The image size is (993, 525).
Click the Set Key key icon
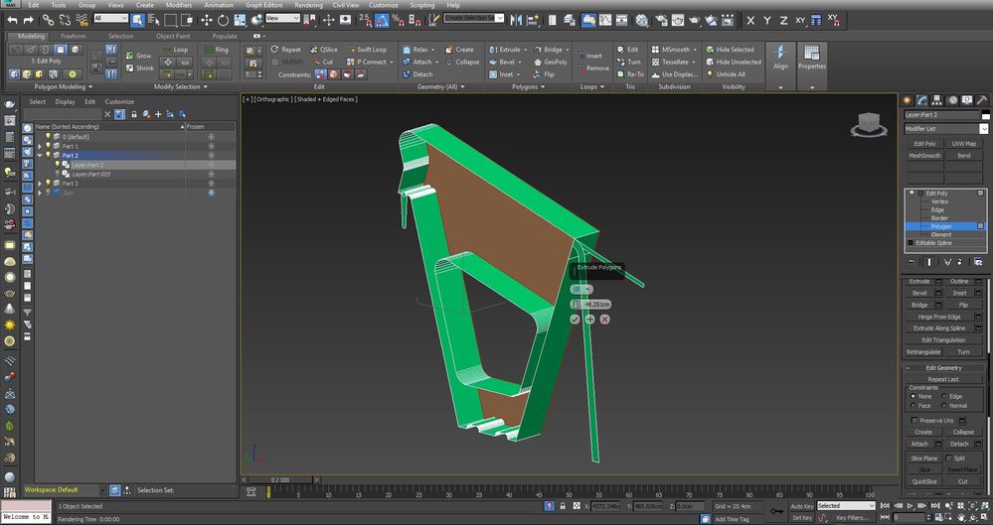point(776,511)
